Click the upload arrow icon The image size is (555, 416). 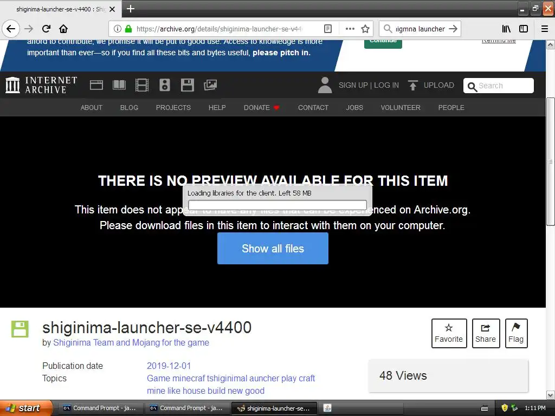[412, 85]
